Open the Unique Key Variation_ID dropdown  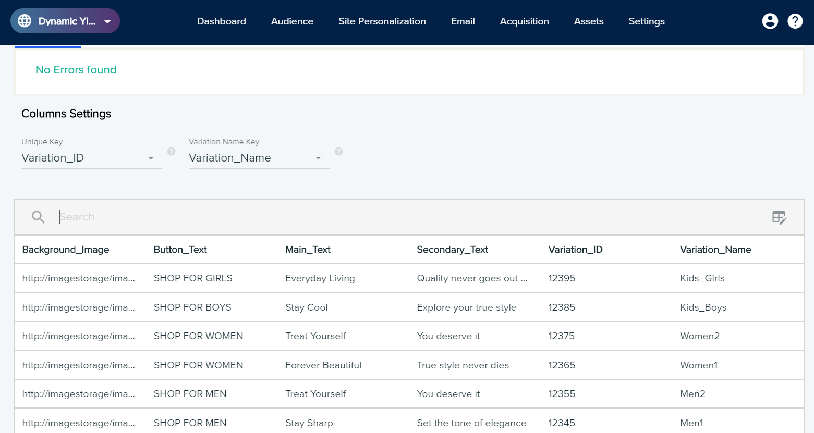[91, 158]
